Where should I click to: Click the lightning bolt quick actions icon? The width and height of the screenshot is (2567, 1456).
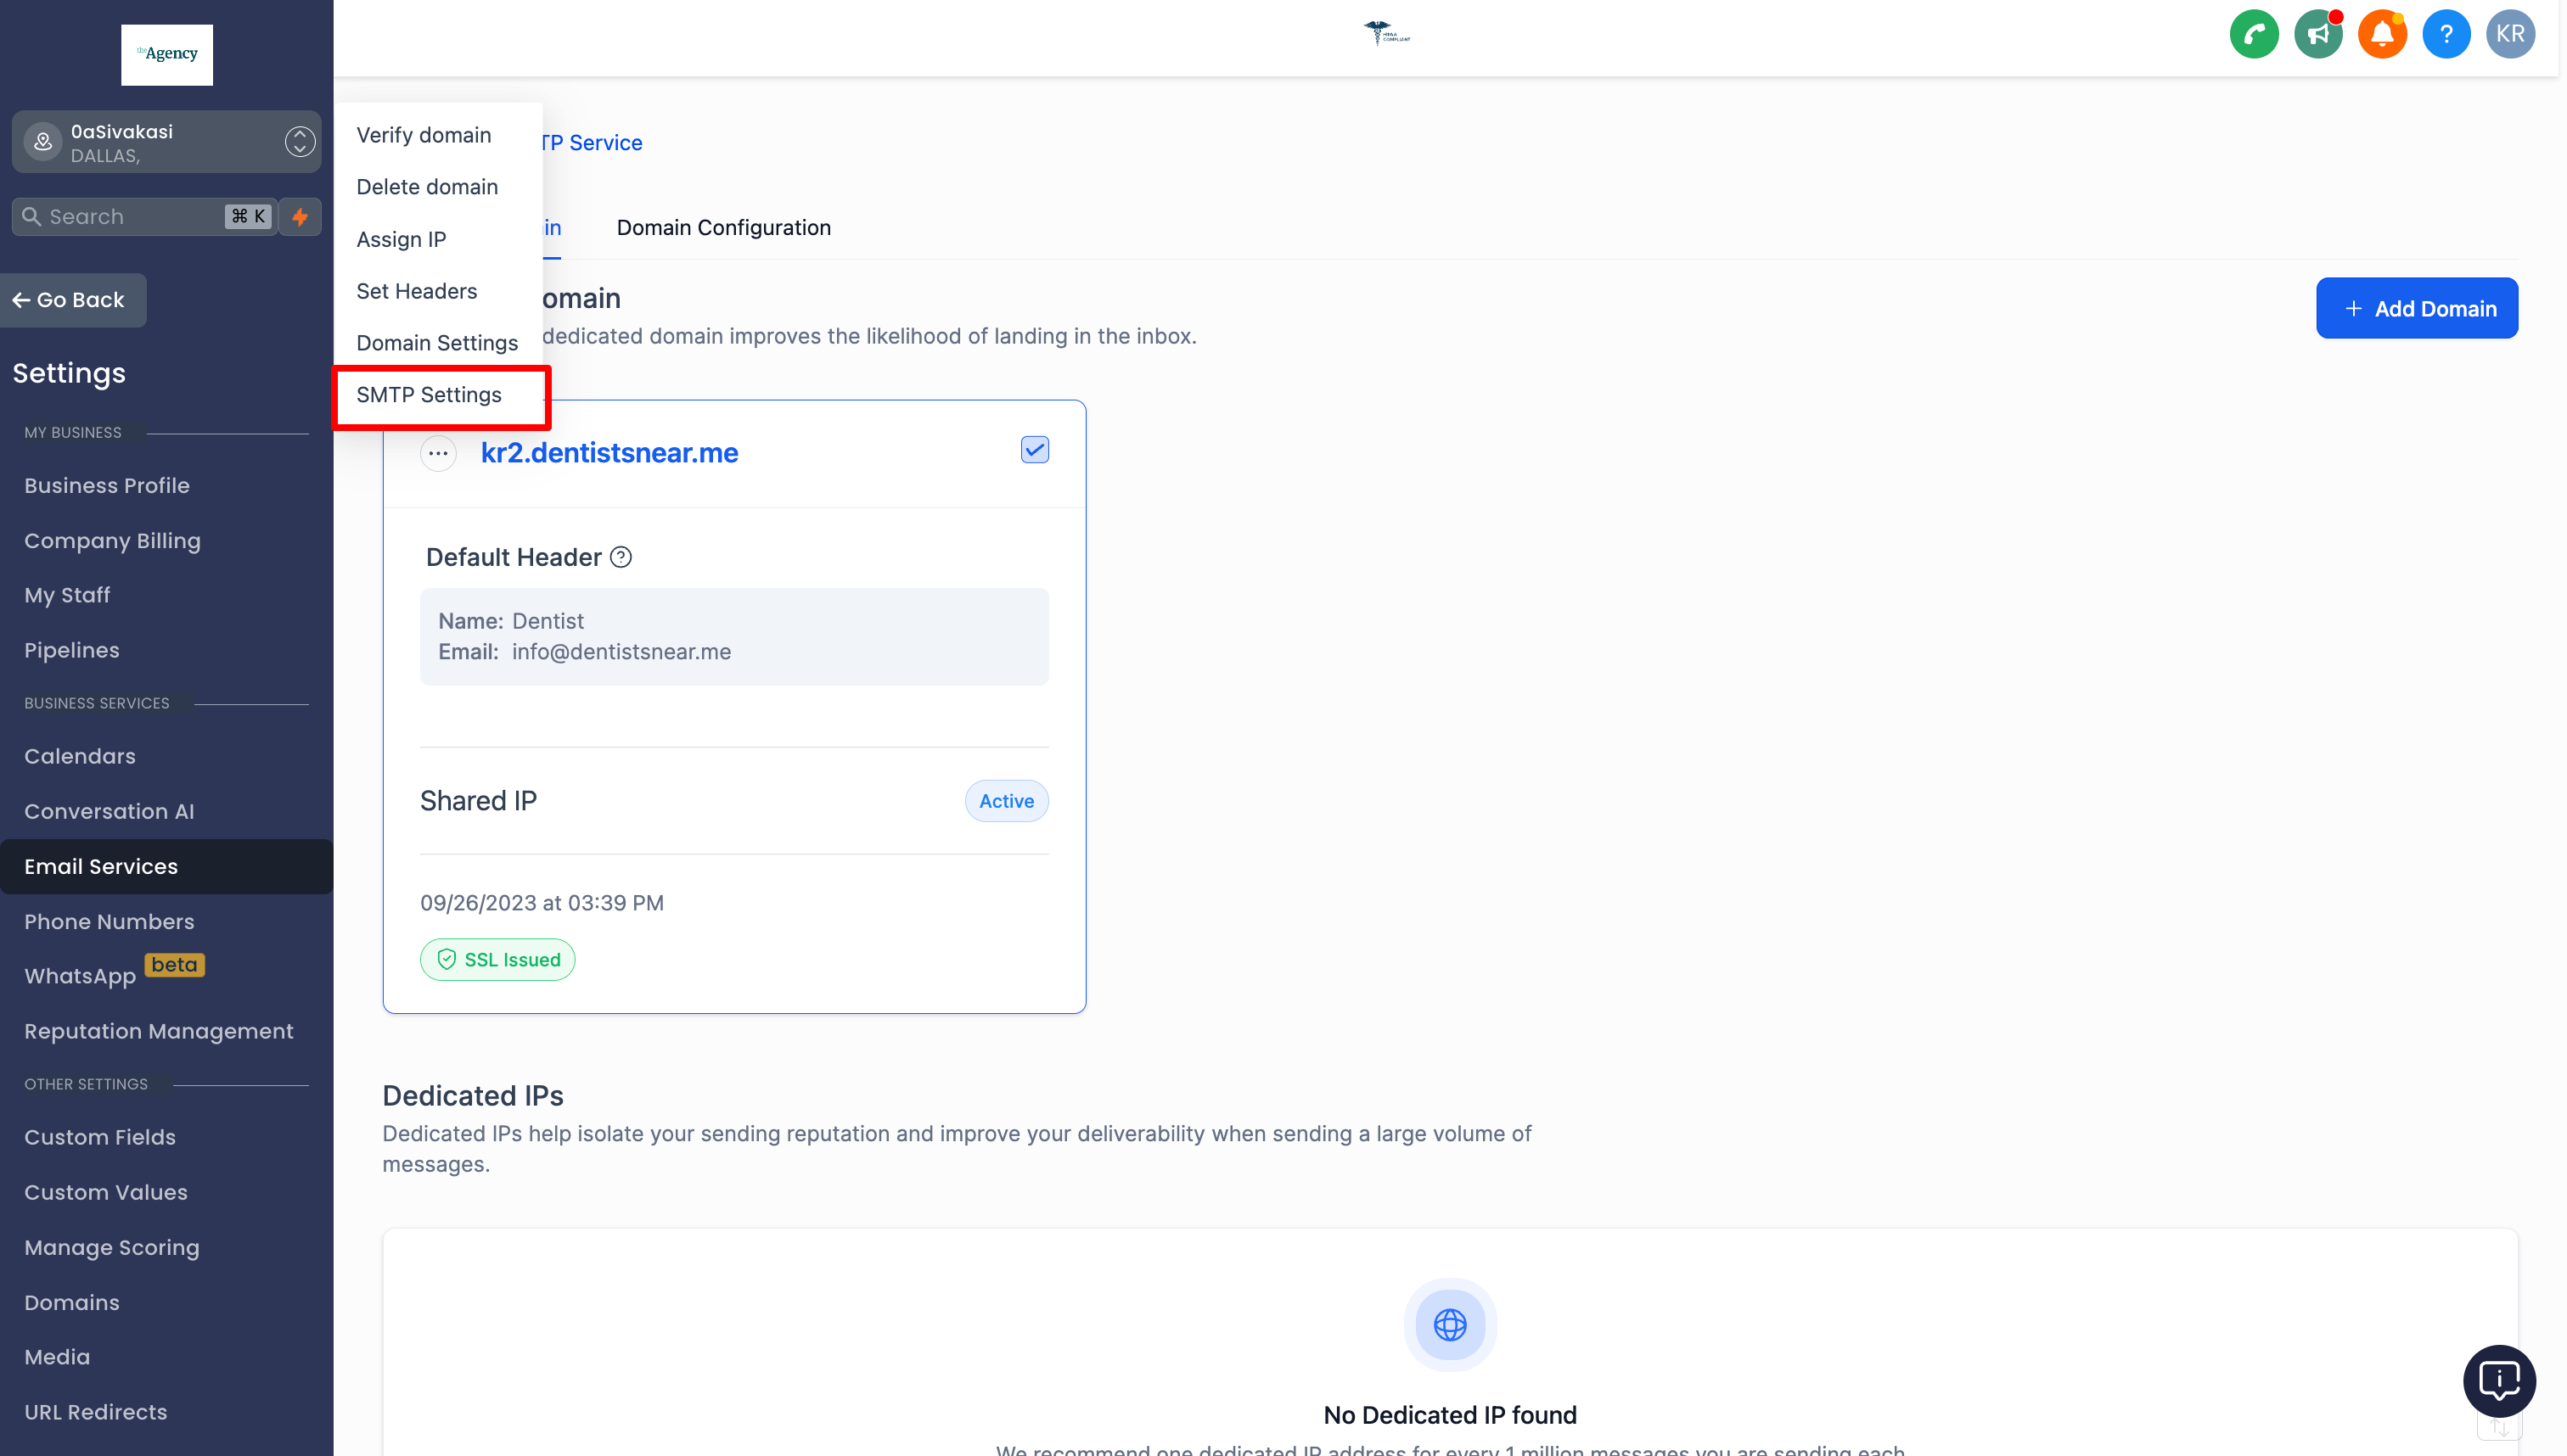tap(299, 216)
